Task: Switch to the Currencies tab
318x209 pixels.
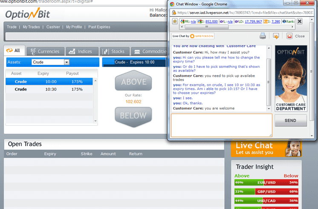Action: coord(46,51)
